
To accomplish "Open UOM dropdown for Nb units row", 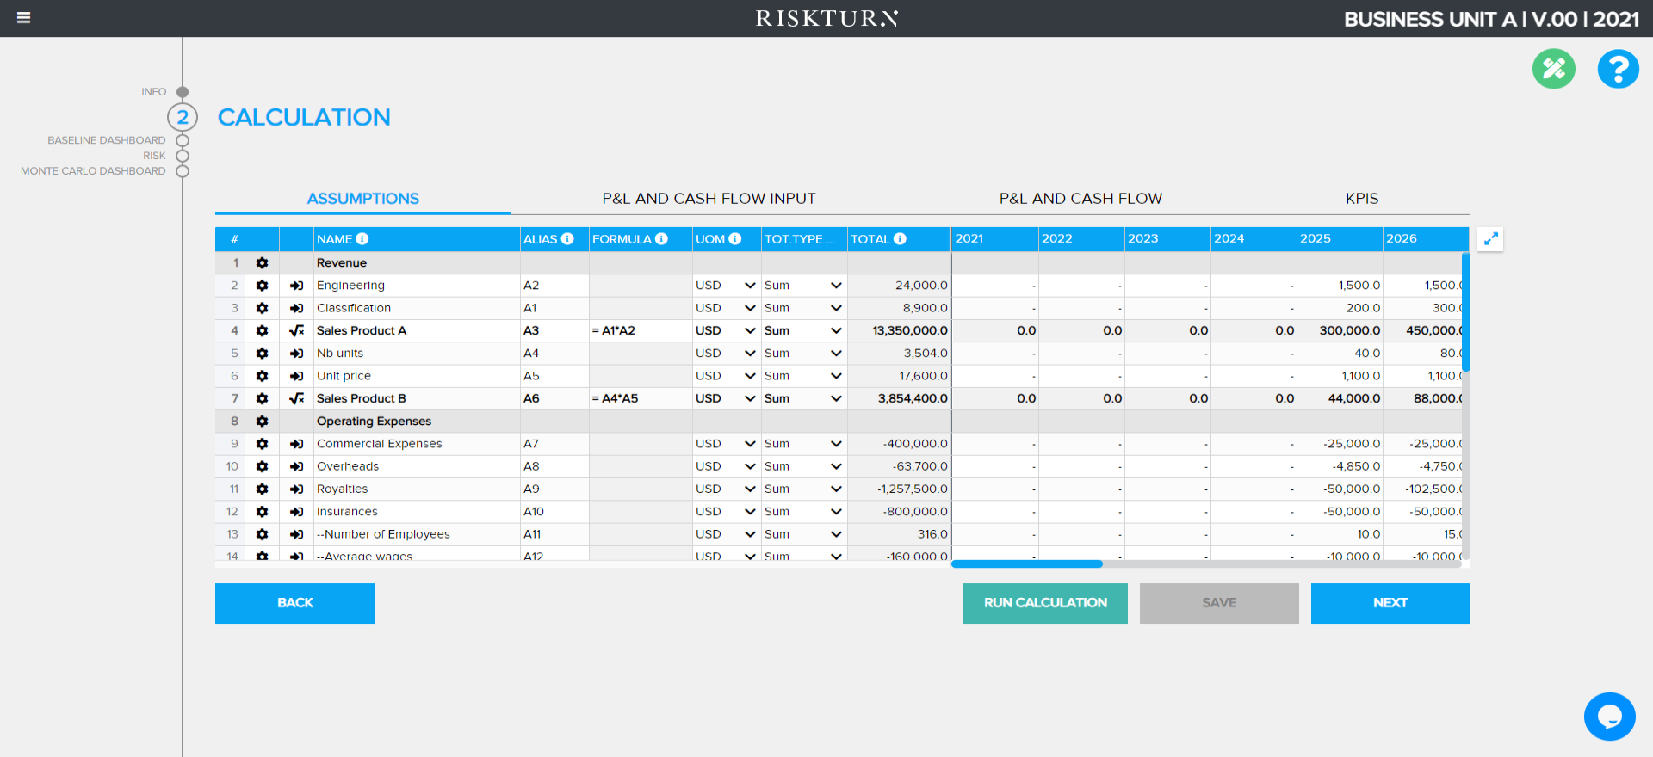I will pyautogui.click(x=726, y=354).
